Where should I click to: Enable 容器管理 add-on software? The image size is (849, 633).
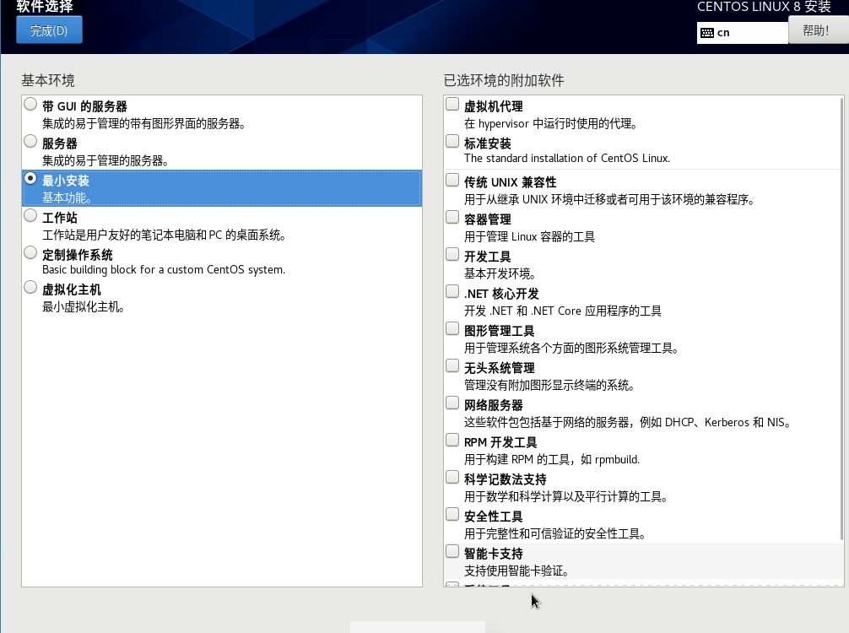(x=453, y=218)
